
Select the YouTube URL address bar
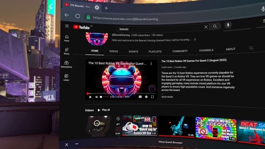pos(125,18)
